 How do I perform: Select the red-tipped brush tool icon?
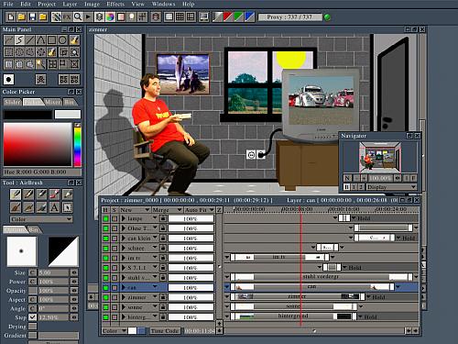[x=54, y=194]
